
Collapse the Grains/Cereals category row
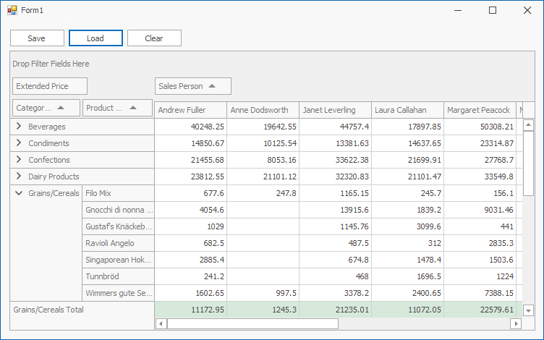coord(19,193)
